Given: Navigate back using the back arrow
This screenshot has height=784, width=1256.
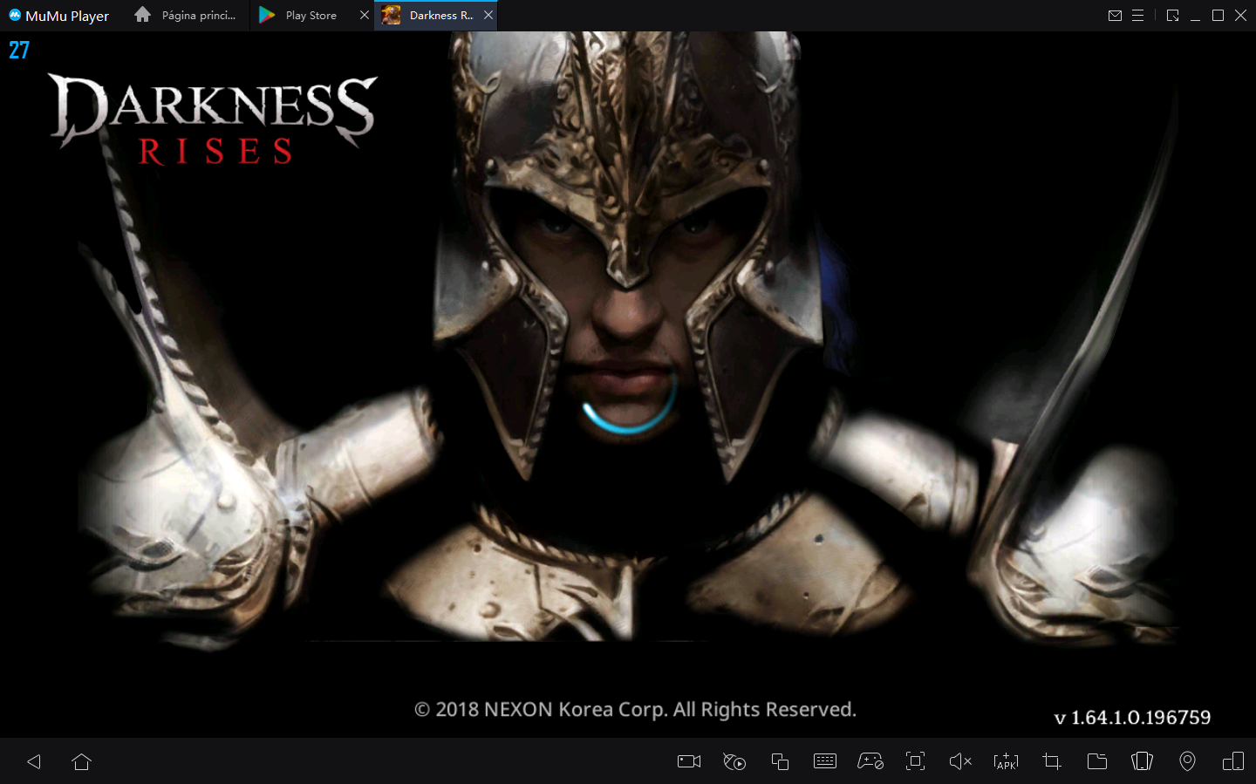Looking at the screenshot, I should coord(33,761).
